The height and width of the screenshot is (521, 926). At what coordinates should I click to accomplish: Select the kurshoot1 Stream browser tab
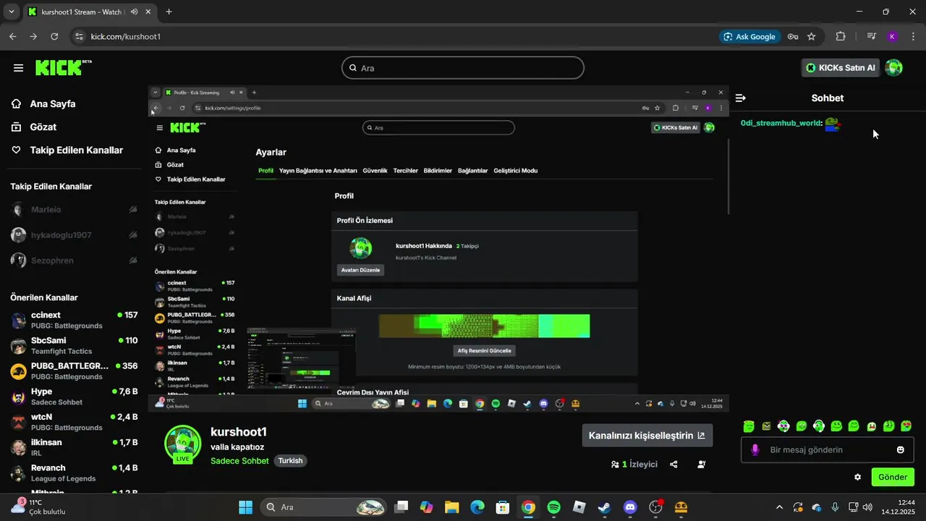coord(90,12)
